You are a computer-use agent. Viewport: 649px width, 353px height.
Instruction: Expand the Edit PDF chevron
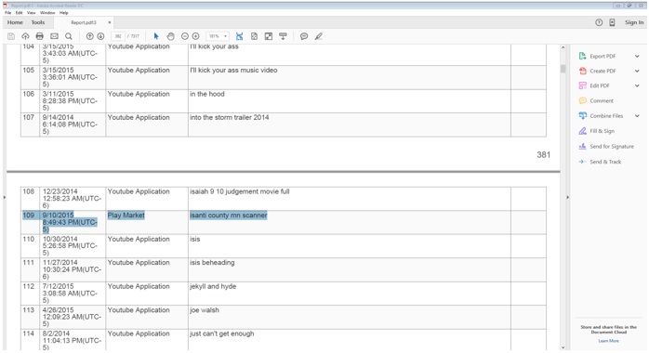637,85
